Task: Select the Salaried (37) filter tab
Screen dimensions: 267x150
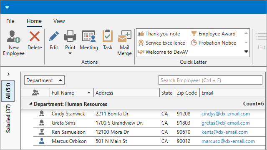Action: point(8,118)
